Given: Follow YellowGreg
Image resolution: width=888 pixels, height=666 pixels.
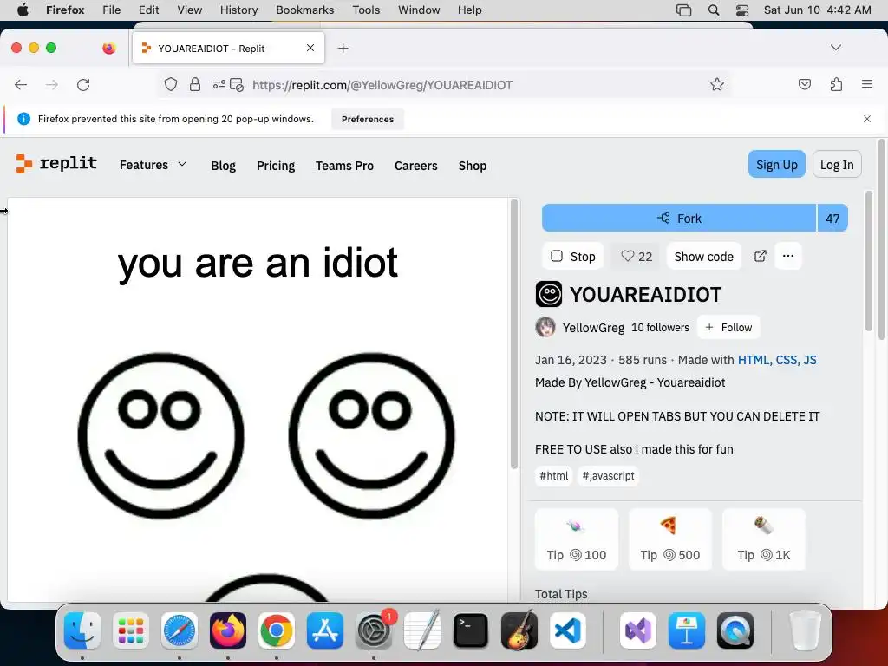Looking at the screenshot, I should point(728,327).
